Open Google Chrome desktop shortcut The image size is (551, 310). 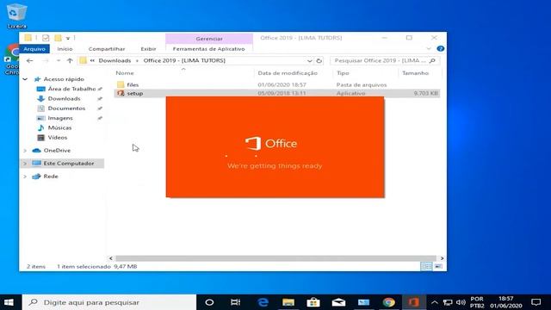[12, 59]
